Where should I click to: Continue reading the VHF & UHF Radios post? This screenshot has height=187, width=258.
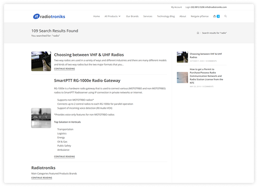pos(64,69)
